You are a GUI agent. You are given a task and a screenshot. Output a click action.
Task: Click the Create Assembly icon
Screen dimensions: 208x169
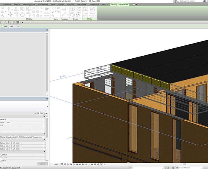coord(72,9)
